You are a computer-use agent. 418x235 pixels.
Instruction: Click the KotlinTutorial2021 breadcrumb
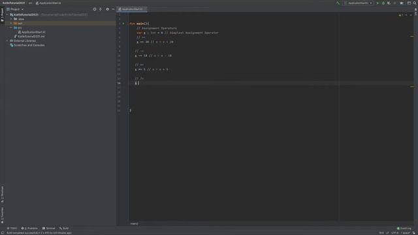click(14, 3)
